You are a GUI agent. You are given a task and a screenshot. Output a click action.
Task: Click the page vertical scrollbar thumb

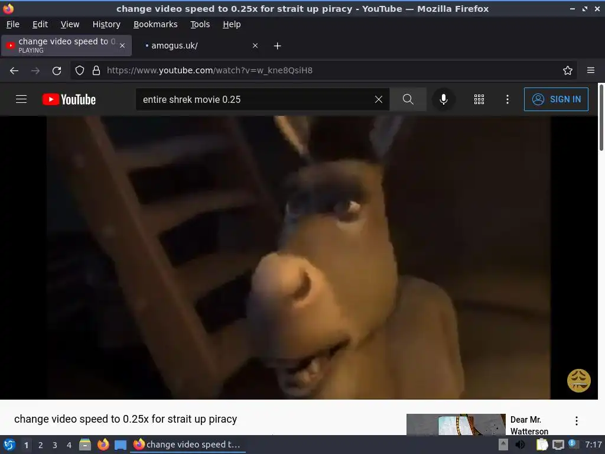pyautogui.click(x=601, y=118)
